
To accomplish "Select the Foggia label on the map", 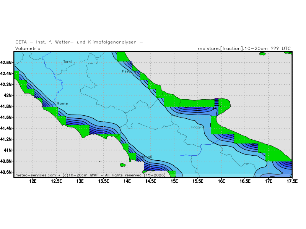I will pos(197,127).
